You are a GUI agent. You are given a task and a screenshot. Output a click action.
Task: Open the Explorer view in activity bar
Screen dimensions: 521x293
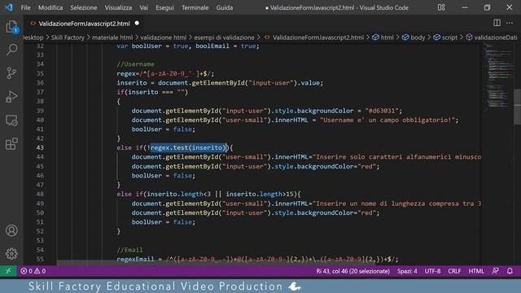click(x=11, y=27)
